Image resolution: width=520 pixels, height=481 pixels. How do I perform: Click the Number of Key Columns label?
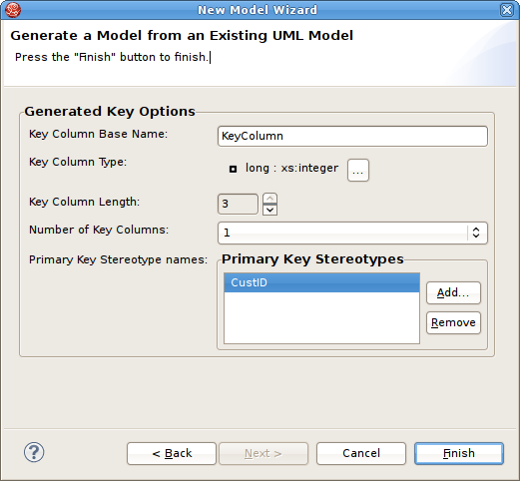tap(99, 230)
